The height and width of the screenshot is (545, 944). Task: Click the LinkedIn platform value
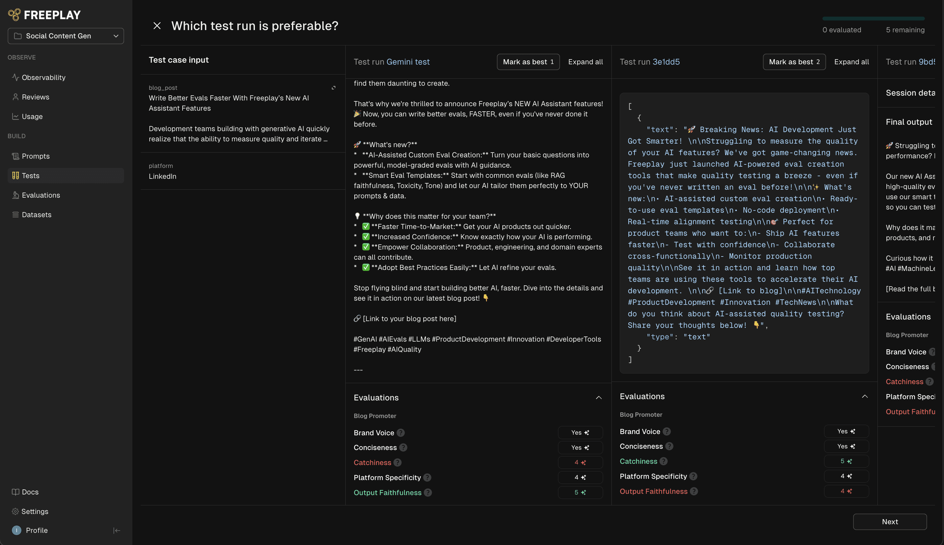(x=162, y=176)
